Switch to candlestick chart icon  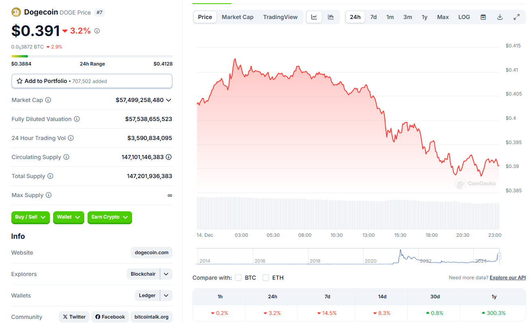(x=331, y=17)
